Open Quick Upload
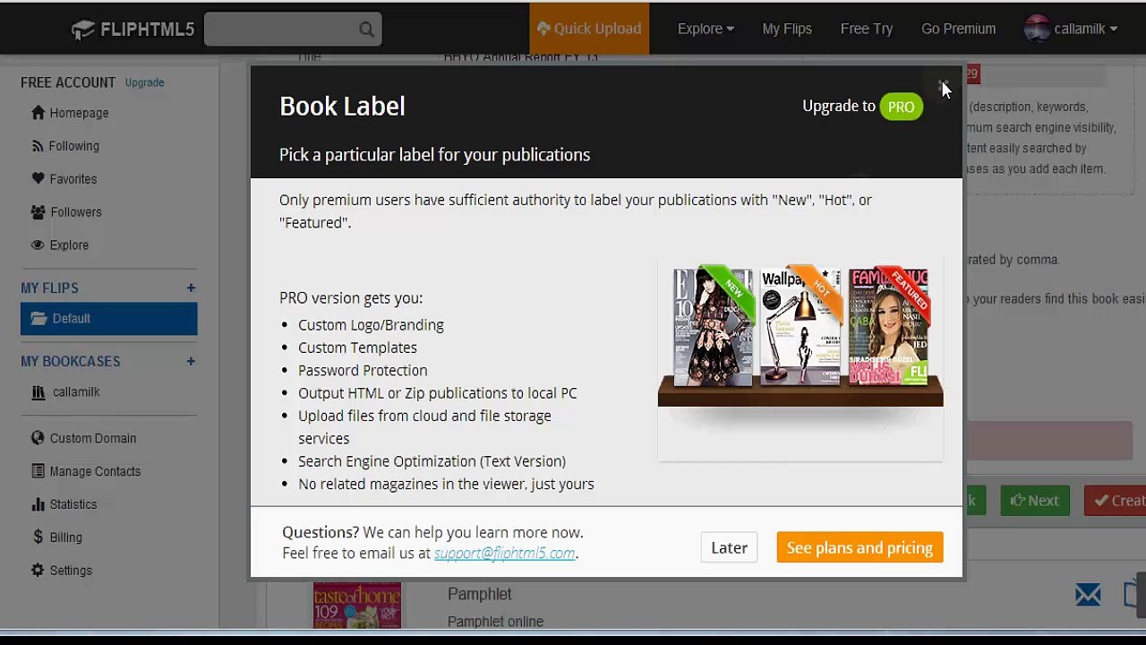This screenshot has height=645, width=1146. (589, 29)
